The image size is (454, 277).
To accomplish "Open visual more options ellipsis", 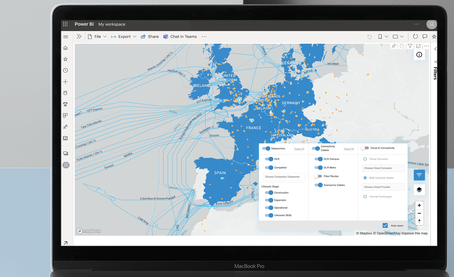I will tap(427, 46).
